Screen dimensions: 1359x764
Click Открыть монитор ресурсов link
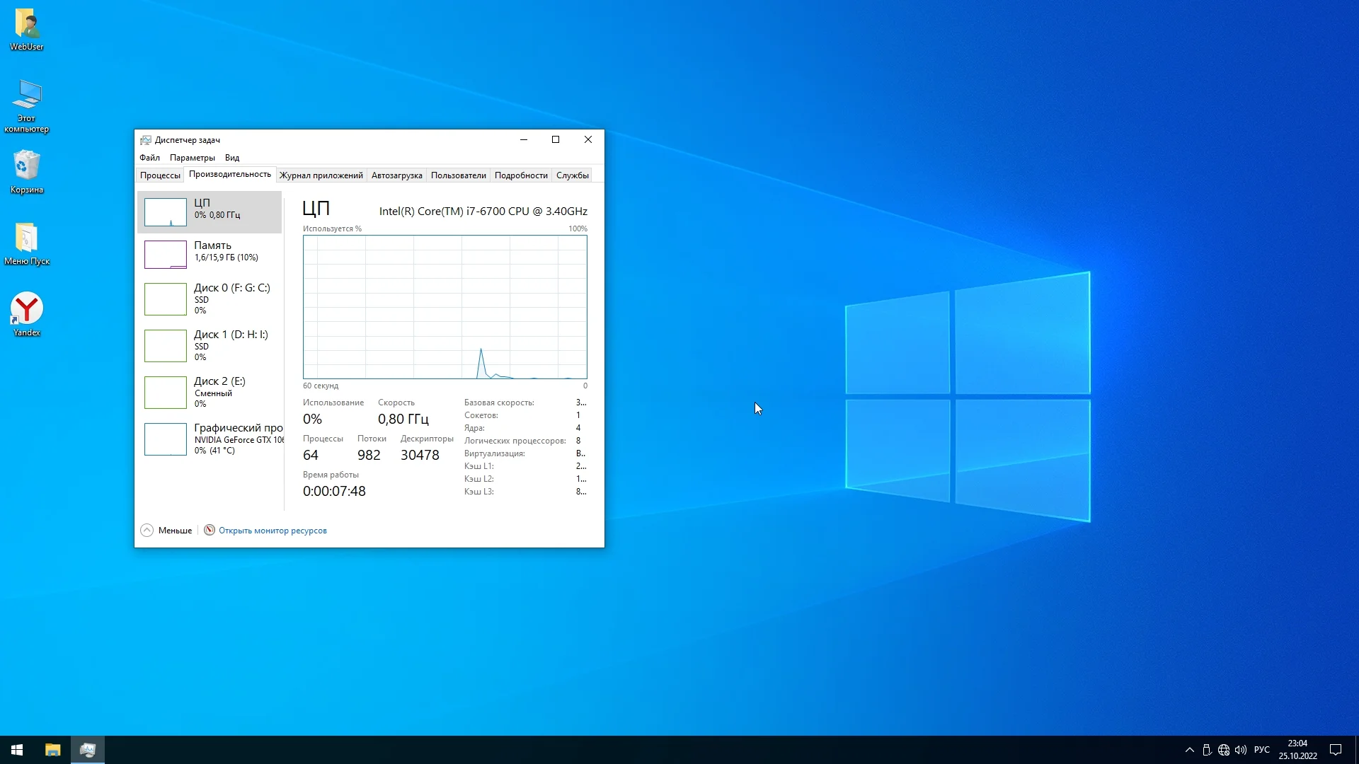(x=273, y=531)
